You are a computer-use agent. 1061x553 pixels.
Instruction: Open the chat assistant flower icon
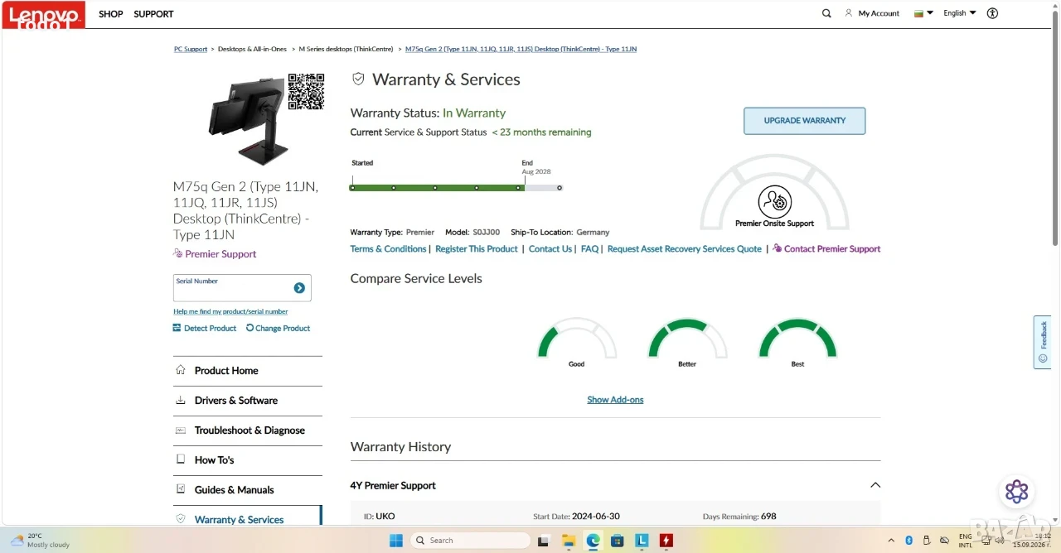(1017, 492)
